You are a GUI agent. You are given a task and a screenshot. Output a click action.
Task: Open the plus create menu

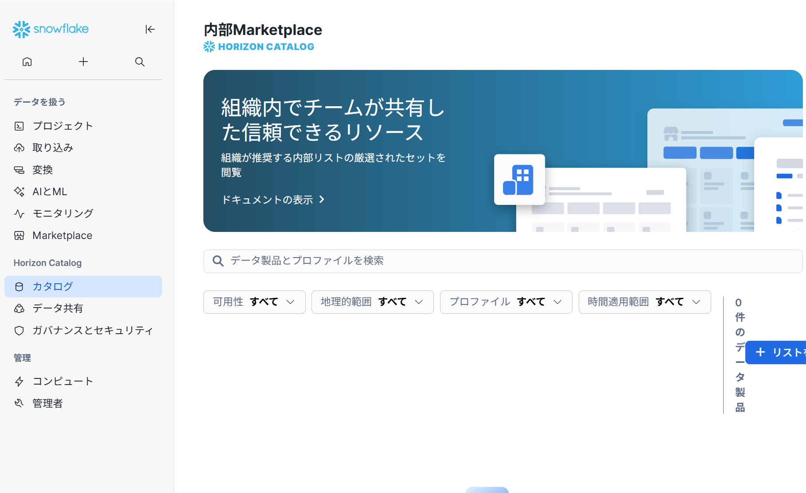point(83,62)
